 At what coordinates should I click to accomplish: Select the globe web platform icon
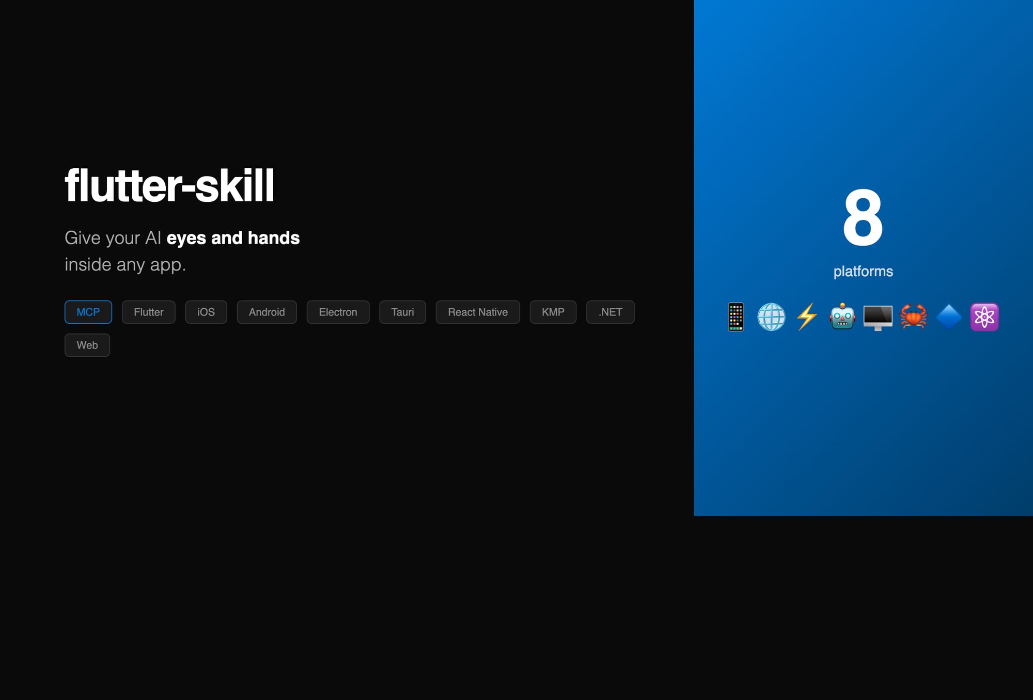(771, 317)
